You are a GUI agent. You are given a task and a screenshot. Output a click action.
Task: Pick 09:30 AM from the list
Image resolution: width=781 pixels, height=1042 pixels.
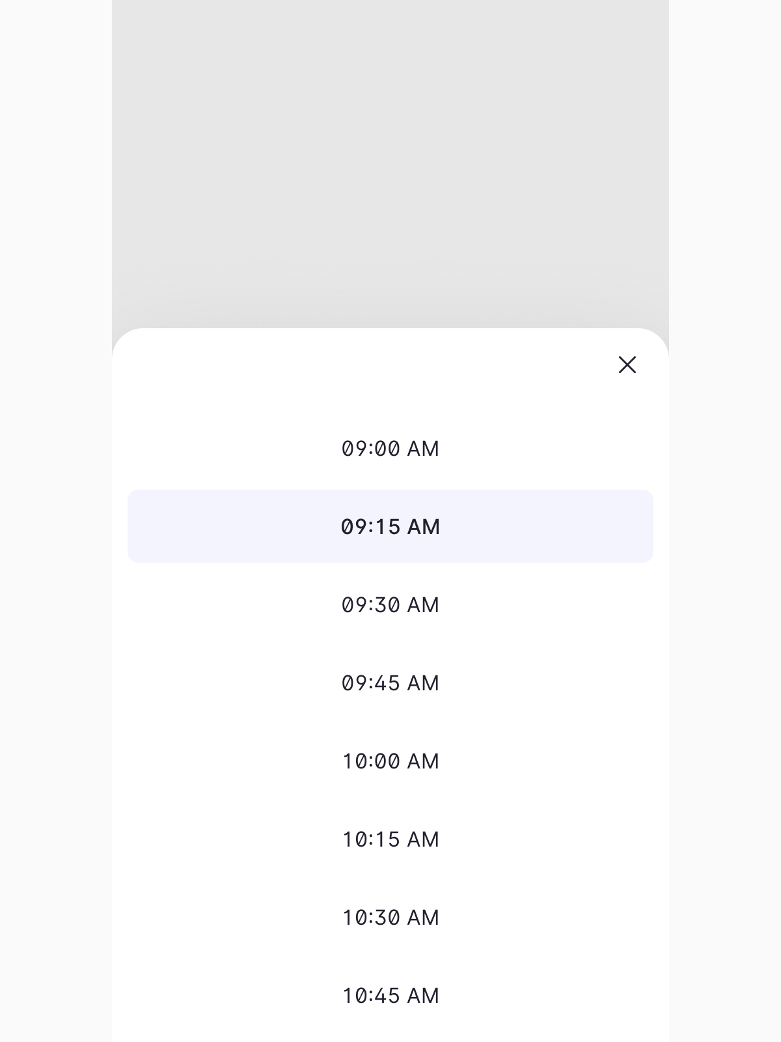click(x=390, y=605)
